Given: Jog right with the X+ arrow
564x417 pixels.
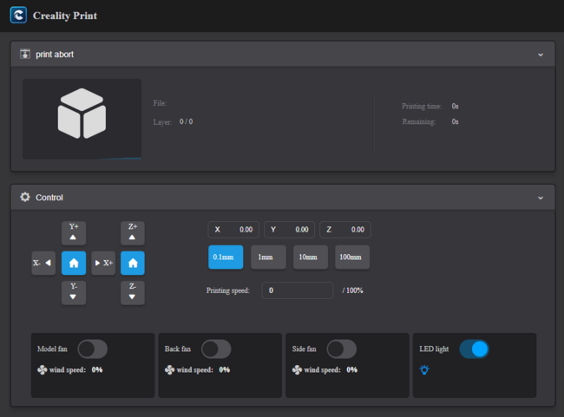Looking at the screenshot, I should [103, 263].
